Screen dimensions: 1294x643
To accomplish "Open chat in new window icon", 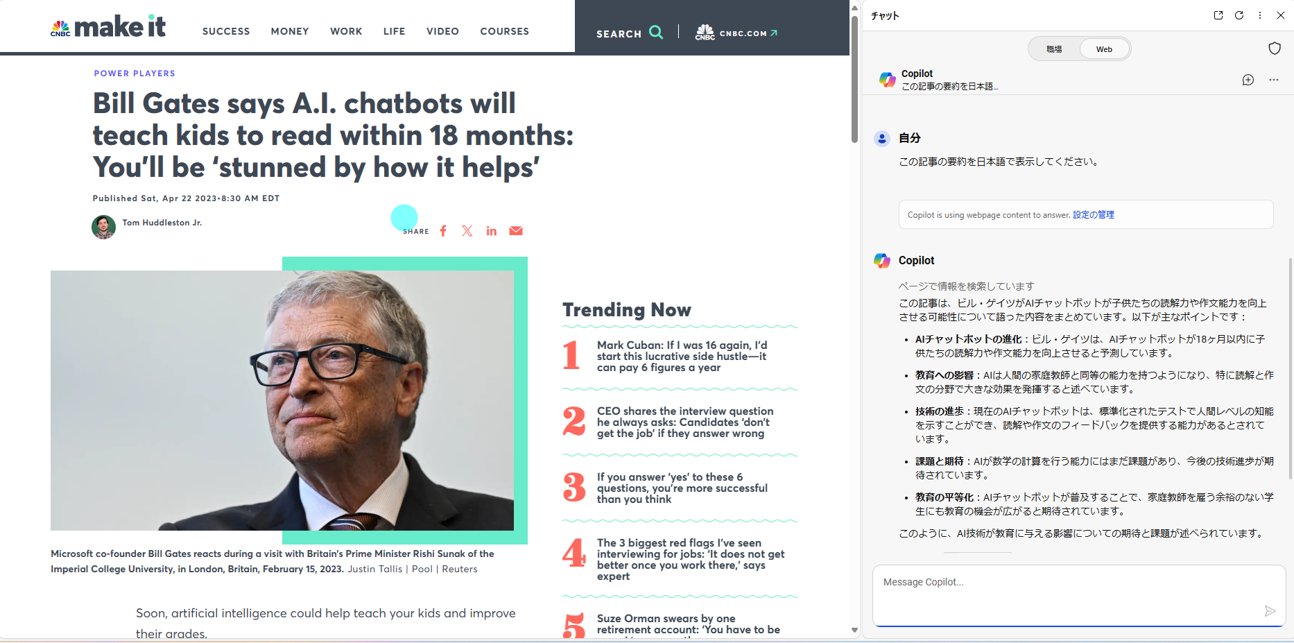I will click(1218, 15).
